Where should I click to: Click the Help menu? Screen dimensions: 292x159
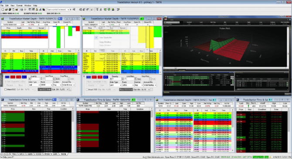tap(35, 6)
